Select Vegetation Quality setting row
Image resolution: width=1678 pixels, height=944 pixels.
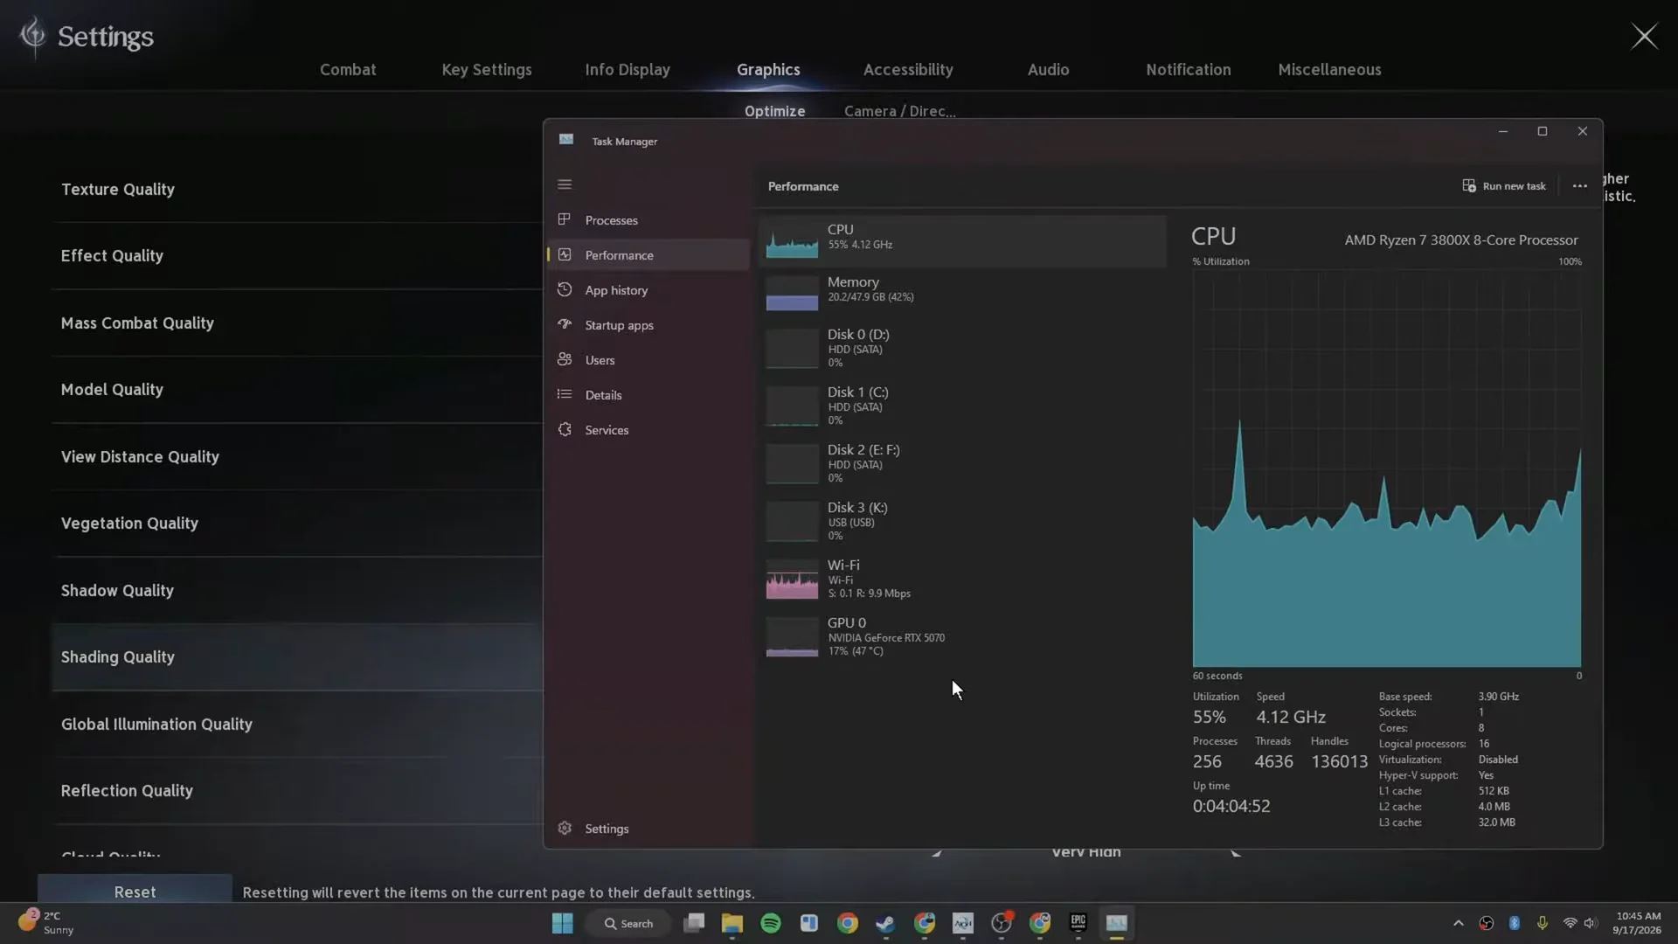(x=297, y=524)
